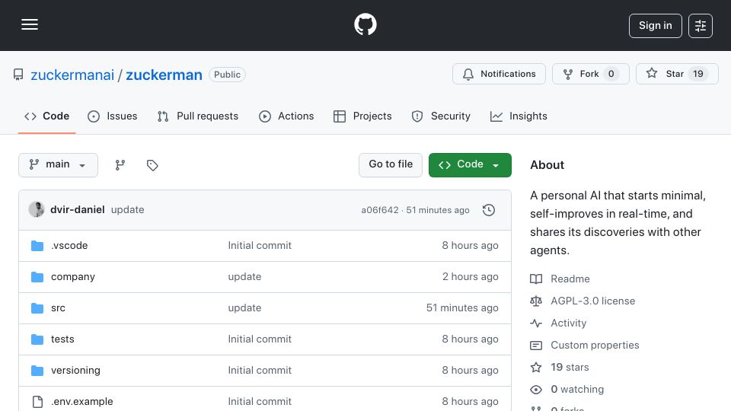Viewport: 731px width, 411px height.
Task: Click the Custom properties note icon
Action: pyautogui.click(x=536, y=346)
